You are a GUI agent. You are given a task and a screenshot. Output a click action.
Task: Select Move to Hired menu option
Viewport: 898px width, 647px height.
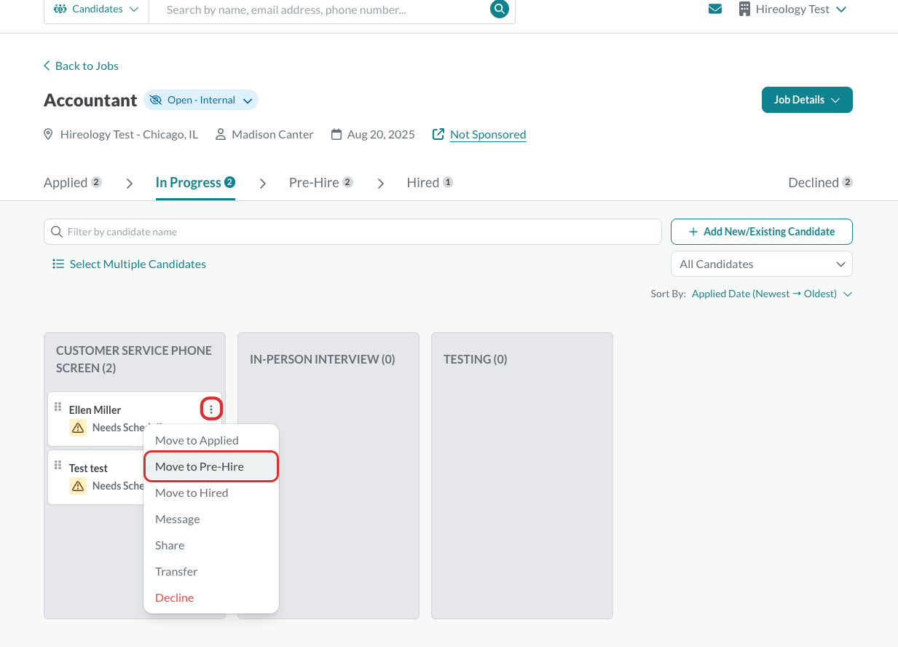211,493
